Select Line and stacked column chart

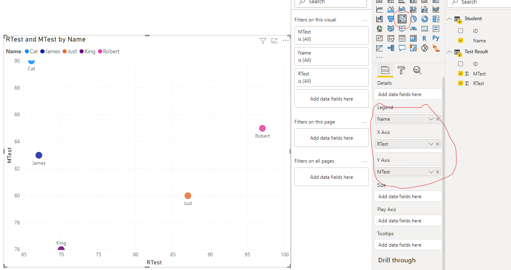point(413,9)
